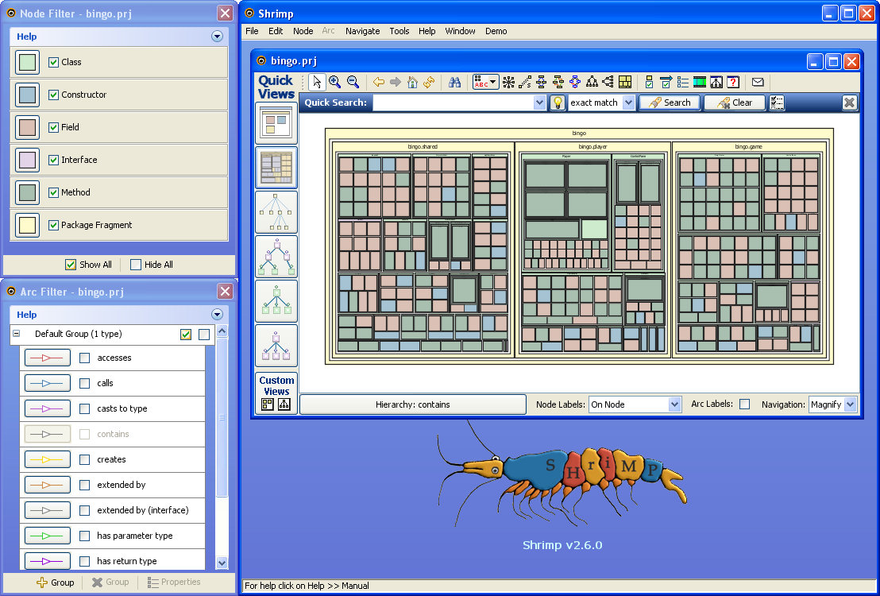
Task: Go back with the left arrow
Action: pyautogui.click(x=379, y=82)
